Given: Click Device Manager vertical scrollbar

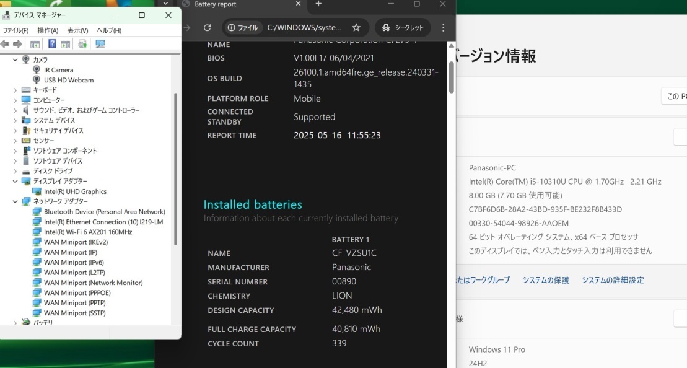Looking at the screenshot, I should [x=176, y=169].
